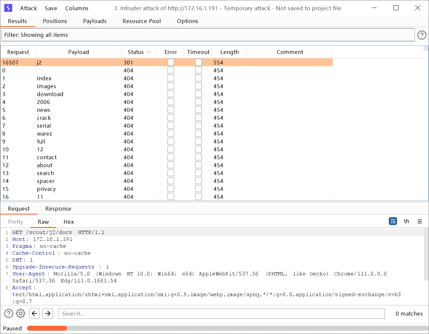This screenshot has width=429, height=334.
Task: Select the Raw view tab
Action: [43, 222]
